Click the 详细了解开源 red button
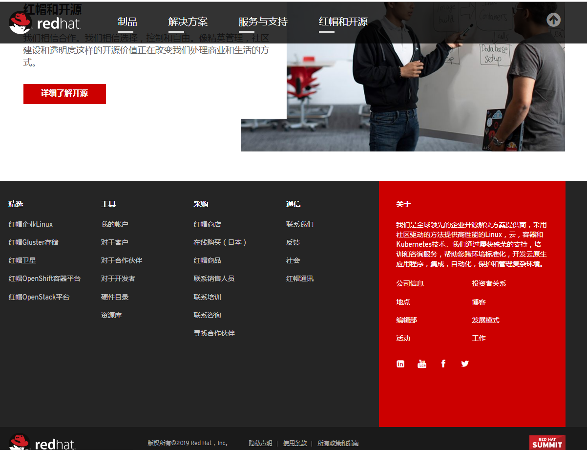The height and width of the screenshot is (450, 587). point(64,94)
